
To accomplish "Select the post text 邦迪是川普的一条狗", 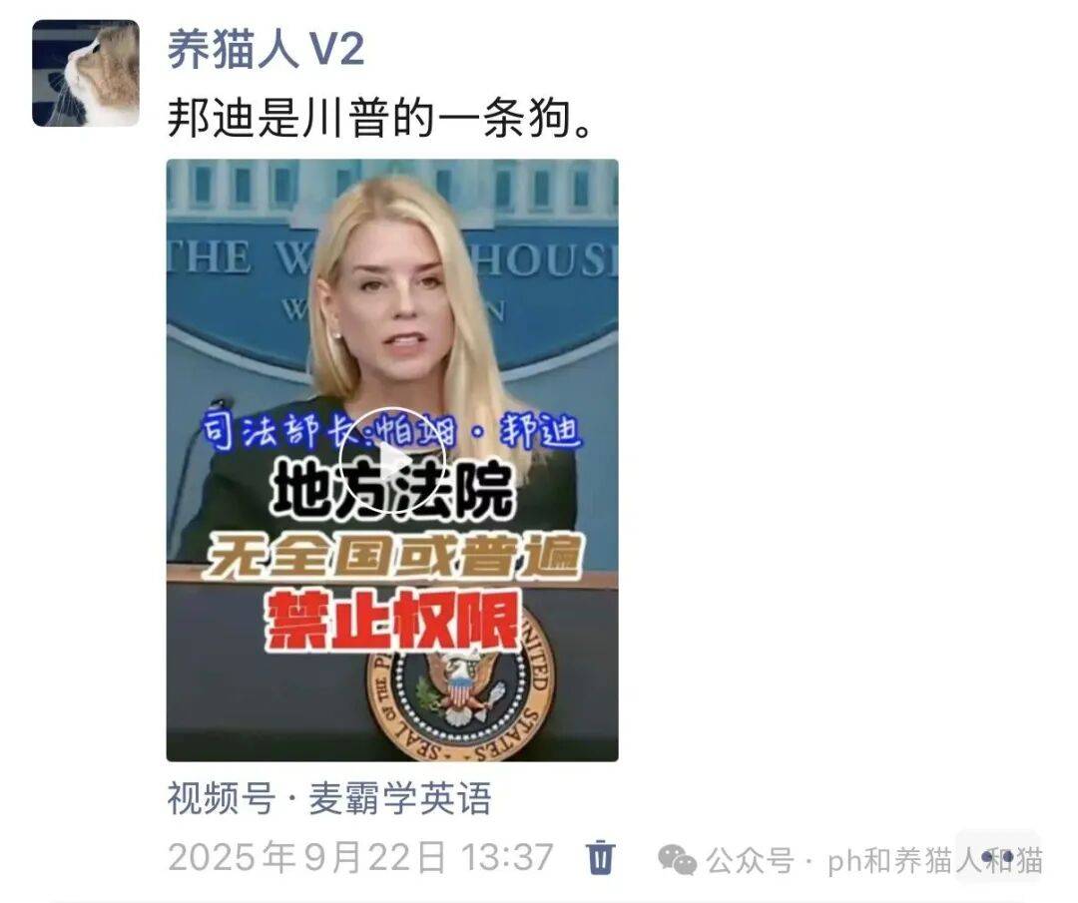I will coord(380,118).
